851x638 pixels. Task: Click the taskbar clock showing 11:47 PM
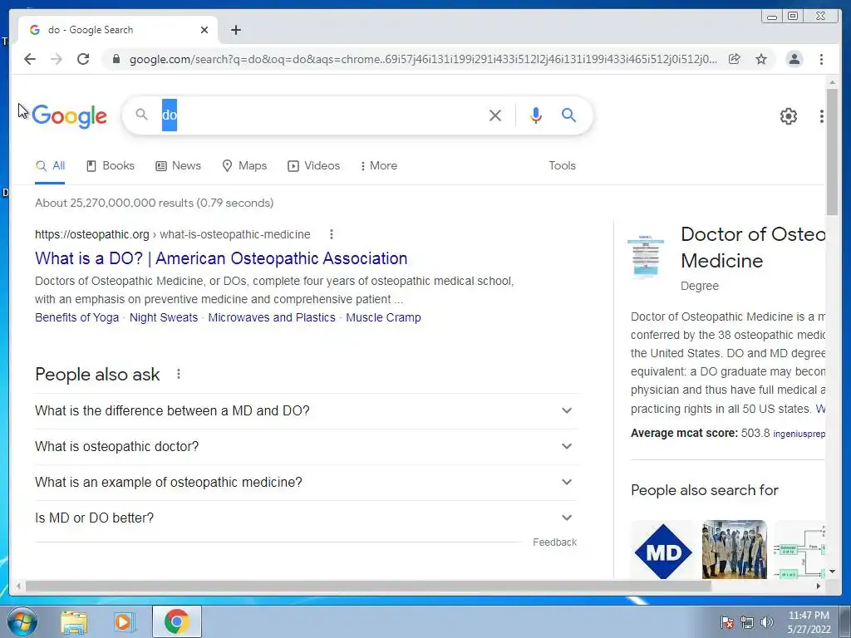(x=809, y=622)
